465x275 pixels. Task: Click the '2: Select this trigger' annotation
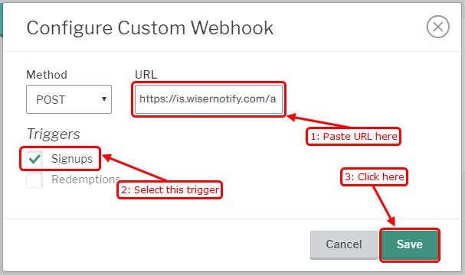[169, 190]
